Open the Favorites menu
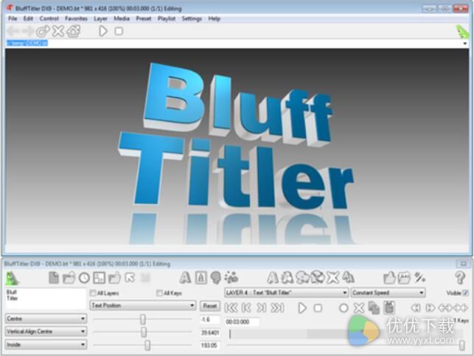 tap(76, 18)
